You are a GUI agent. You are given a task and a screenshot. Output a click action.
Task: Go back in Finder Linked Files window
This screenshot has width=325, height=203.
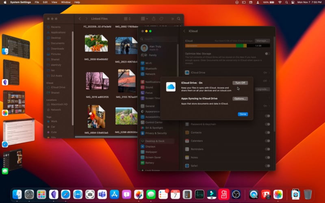click(x=80, y=19)
